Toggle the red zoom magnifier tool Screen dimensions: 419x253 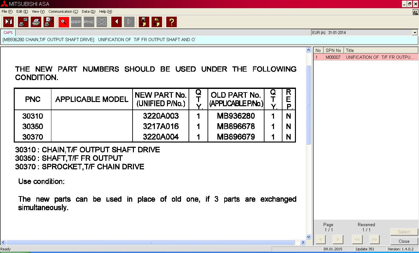click(64, 22)
